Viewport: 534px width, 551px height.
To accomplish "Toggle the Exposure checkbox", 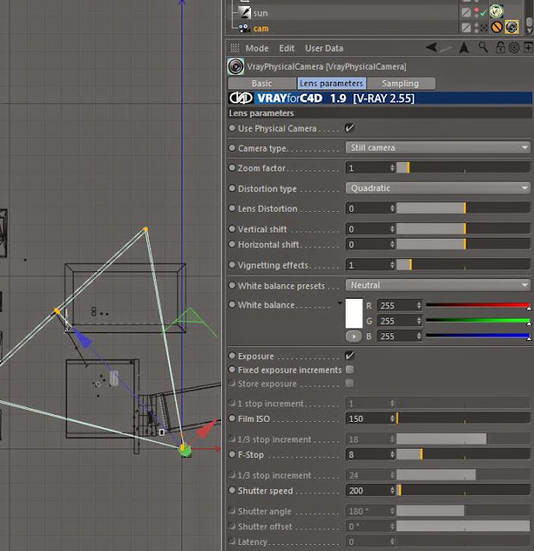I will click(350, 356).
